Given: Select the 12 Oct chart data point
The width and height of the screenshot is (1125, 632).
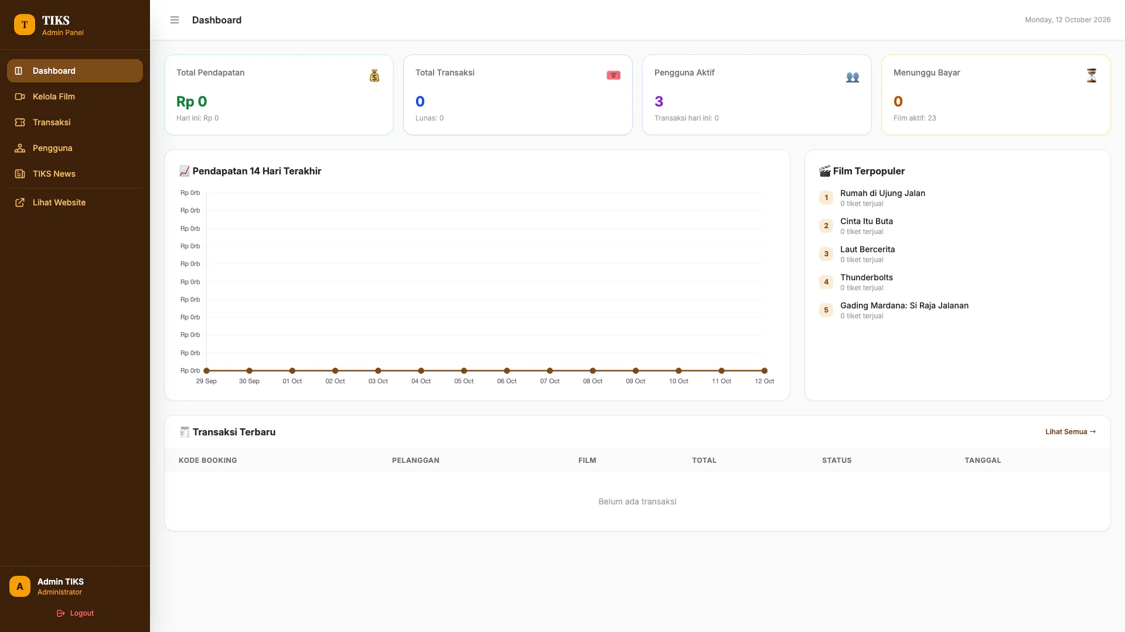Looking at the screenshot, I should point(764,370).
